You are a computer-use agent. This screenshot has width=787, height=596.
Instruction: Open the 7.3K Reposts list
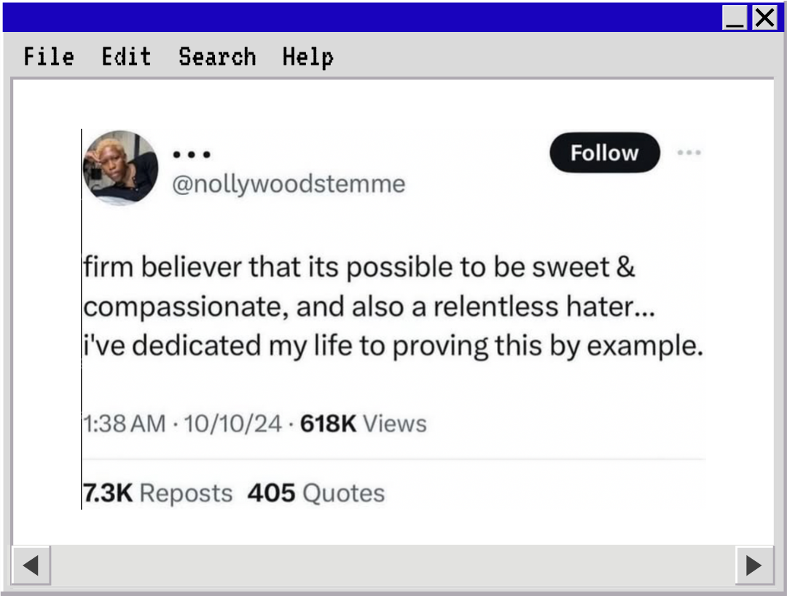158,493
